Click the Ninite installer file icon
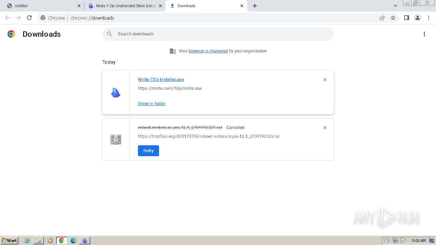Viewport: 436px width, 245px height. pyautogui.click(x=116, y=93)
